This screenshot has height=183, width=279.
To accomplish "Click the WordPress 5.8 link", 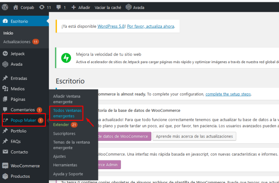I will (x=111, y=26).
